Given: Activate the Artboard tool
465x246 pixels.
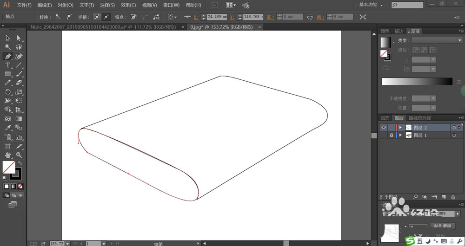Looking at the screenshot, I should pos(8,146).
